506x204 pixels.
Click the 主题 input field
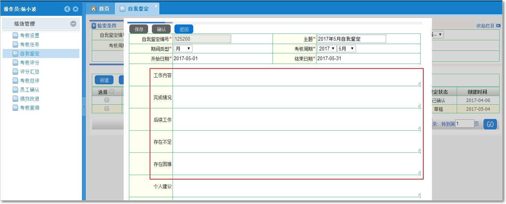351,39
